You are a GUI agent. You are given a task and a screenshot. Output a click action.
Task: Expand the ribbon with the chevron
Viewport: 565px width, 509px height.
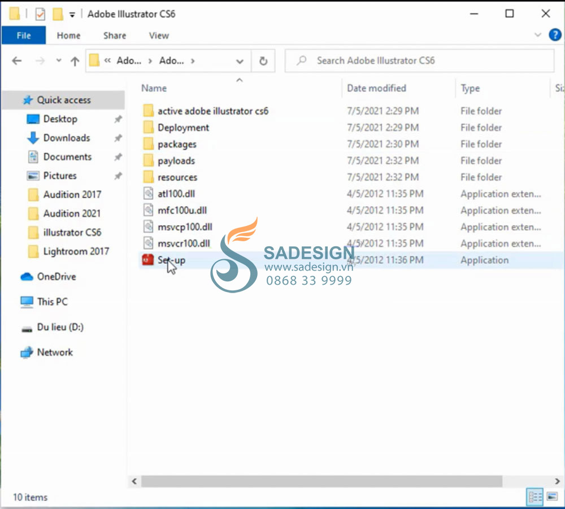(x=538, y=35)
